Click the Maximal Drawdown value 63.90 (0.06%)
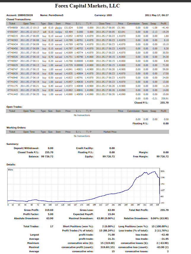Screen dimensions: 191x254 coord(106,218)
